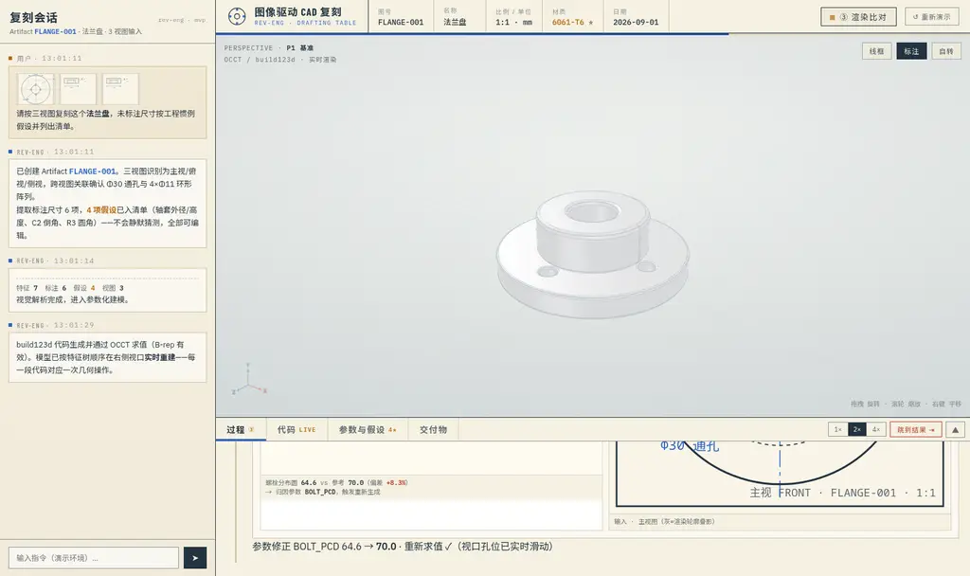The width and height of the screenshot is (970, 576).
Task: Open the second attached view thumbnail
Action: click(78, 89)
